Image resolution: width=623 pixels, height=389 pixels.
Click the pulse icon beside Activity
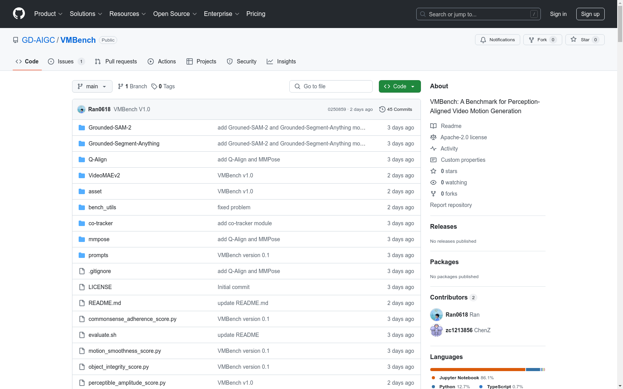(433, 149)
